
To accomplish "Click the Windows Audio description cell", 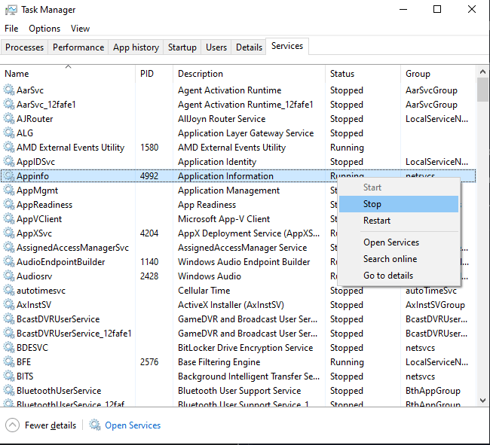I will coord(210,276).
